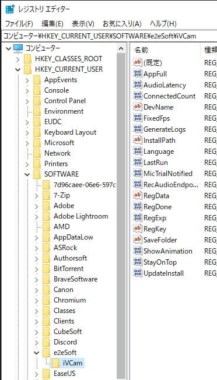Expand the Control Panel key
This screenshot has width=217, height=380.
coord(27,101)
